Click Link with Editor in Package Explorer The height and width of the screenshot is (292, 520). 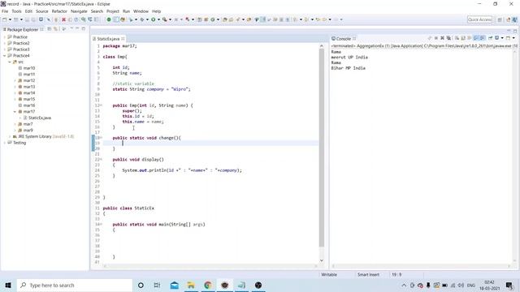click(x=56, y=29)
